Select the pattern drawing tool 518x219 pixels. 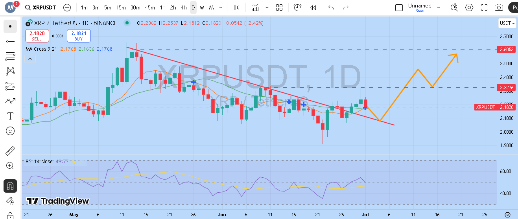point(10,71)
